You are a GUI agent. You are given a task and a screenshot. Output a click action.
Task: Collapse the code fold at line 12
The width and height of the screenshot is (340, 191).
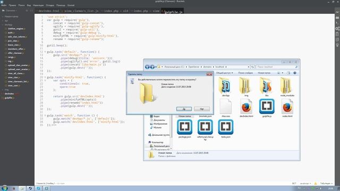click(x=45, y=52)
